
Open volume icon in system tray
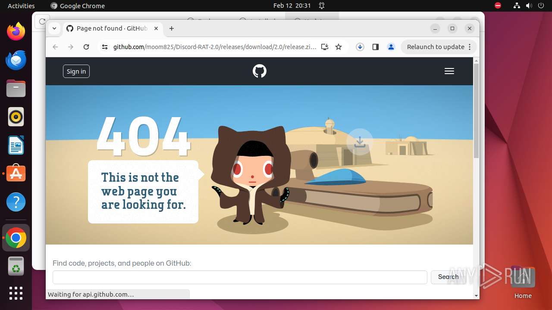pyautogui.click(x=528, y=6)
